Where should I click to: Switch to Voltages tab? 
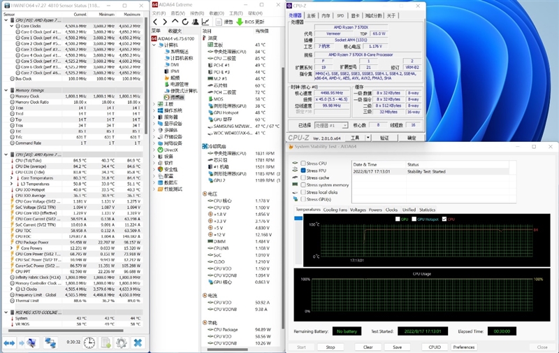pos(358,210)
